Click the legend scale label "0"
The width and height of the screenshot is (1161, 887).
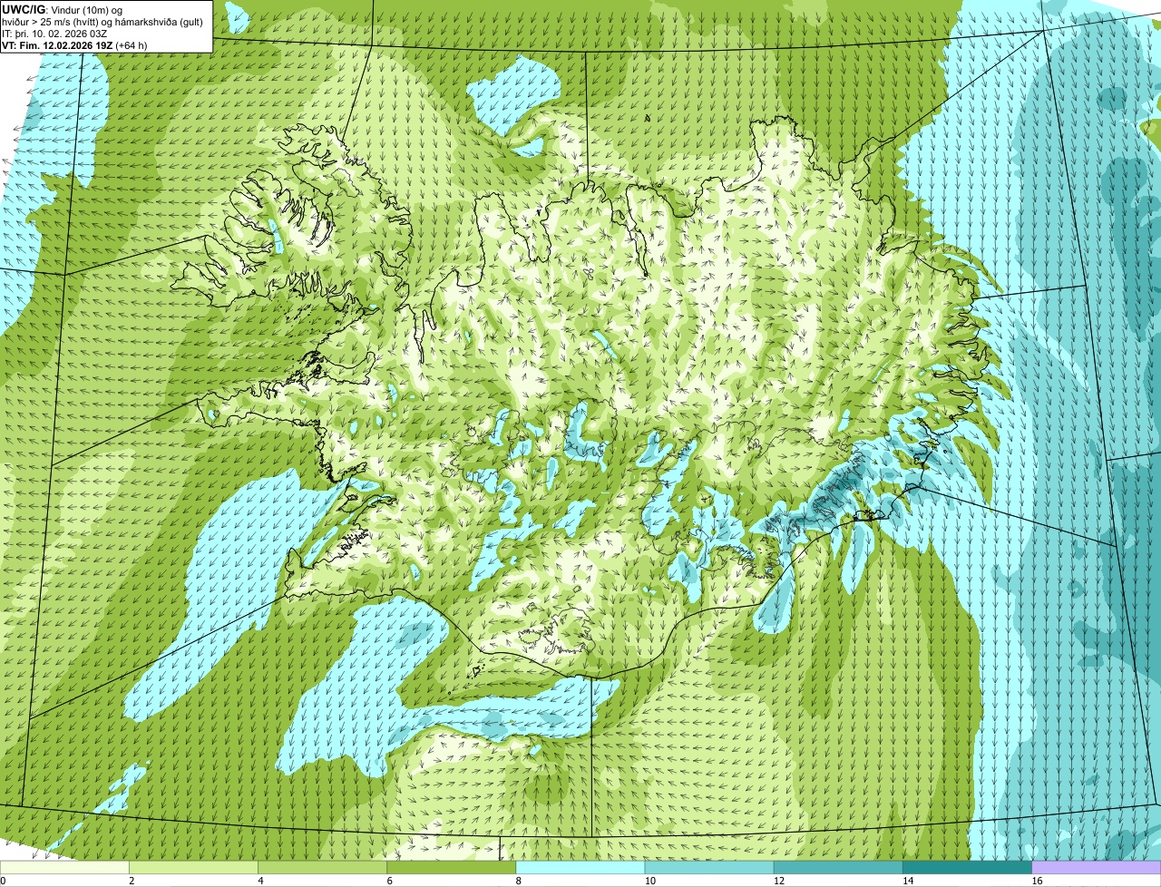(4, 881)
